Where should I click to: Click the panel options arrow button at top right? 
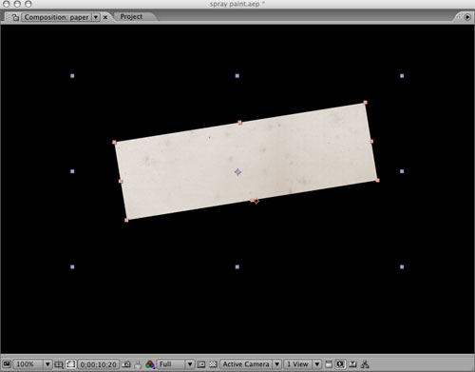(467, 17)
